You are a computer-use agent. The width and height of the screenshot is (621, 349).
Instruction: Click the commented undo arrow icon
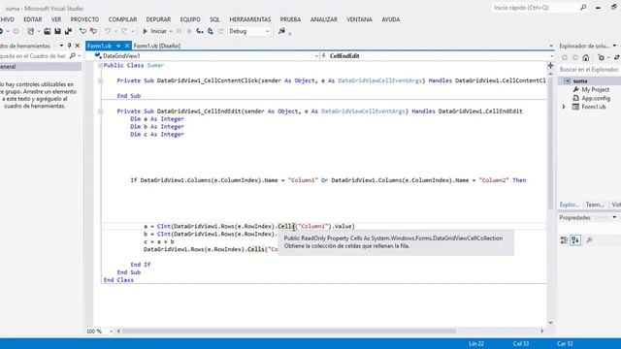click(x=82, y=31)
